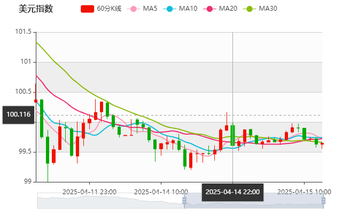Click the tall green candle with wick reaching 99
The height and width of the screenshot is (214, 358).
point(48,150)
